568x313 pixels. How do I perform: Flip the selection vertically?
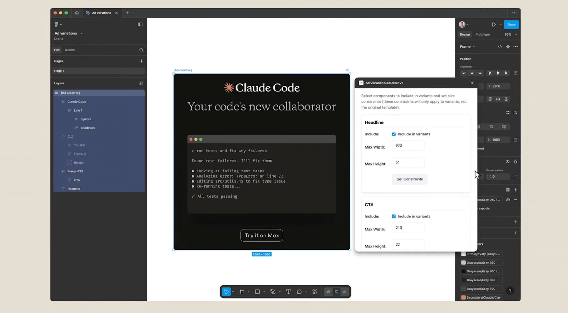pos(506,99)
